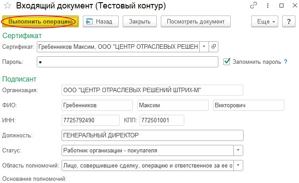299x183 pixels.
Task: Maximize the Входящий документ window
Action: pyautogui.click(x=281, y=5)
